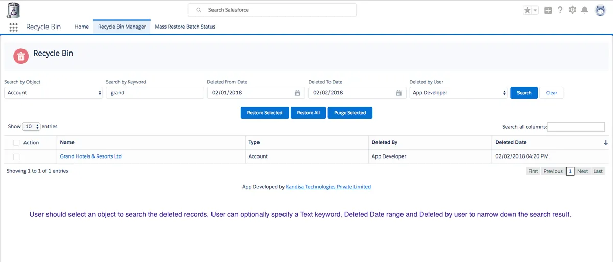613x262 pixels.
Task: Open the Deleted To Date calendar picker
Action: point(399,93)
